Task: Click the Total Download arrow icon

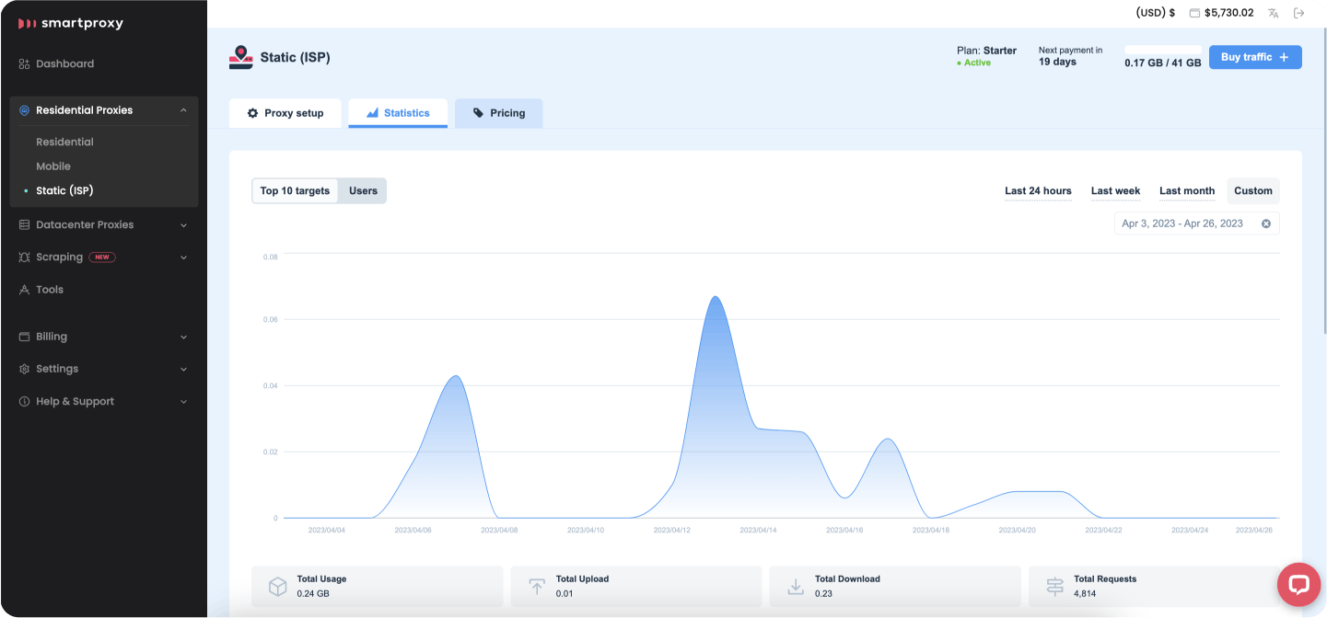Action: click(796, 587)
